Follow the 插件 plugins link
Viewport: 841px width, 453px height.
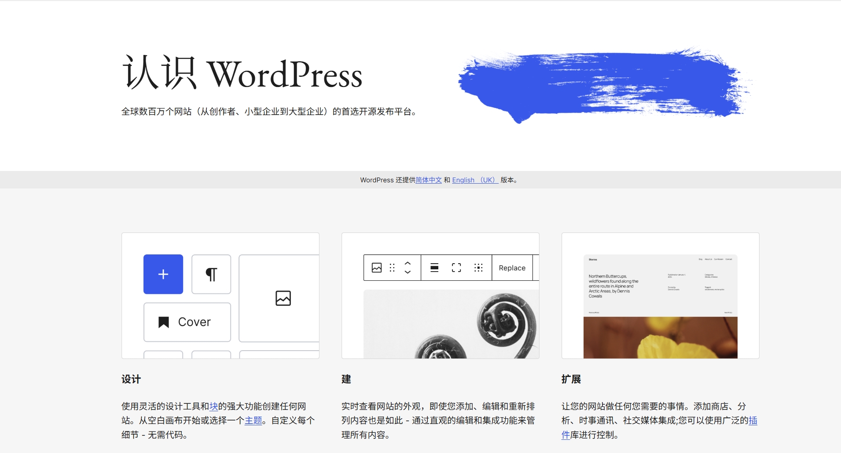[753, 420]
